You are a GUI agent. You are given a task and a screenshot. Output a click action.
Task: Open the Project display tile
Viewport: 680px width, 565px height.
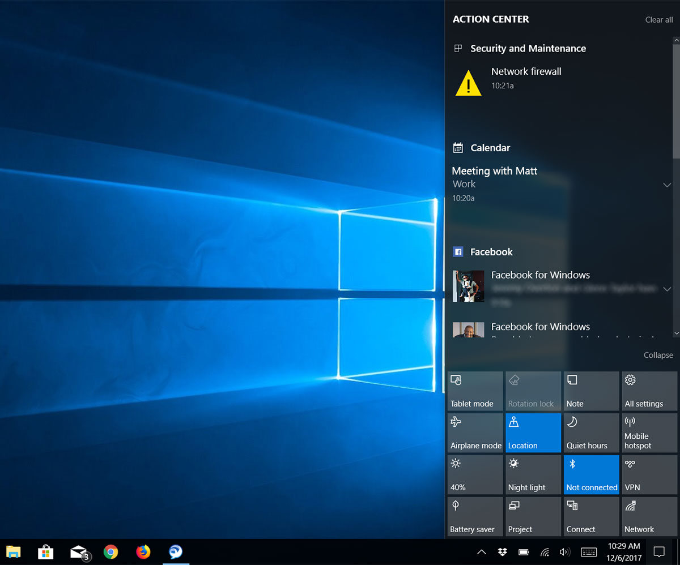tap(533, 516)
